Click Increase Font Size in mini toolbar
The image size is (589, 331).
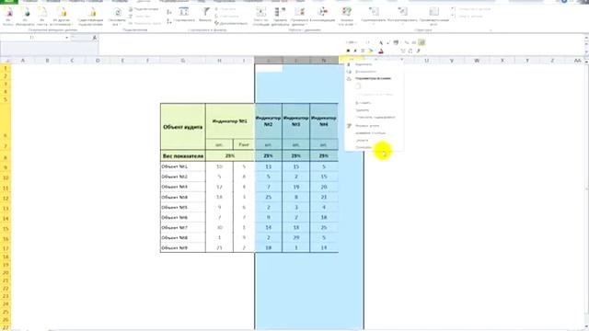pyautogui.click(x=381, y=42)
